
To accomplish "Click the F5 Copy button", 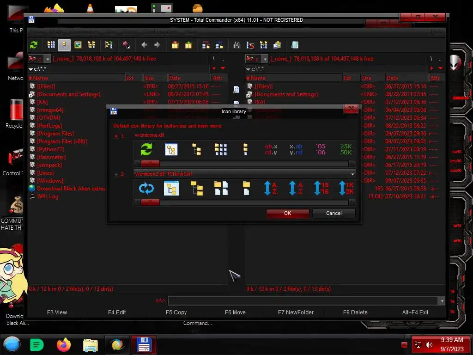I will 176,312.
